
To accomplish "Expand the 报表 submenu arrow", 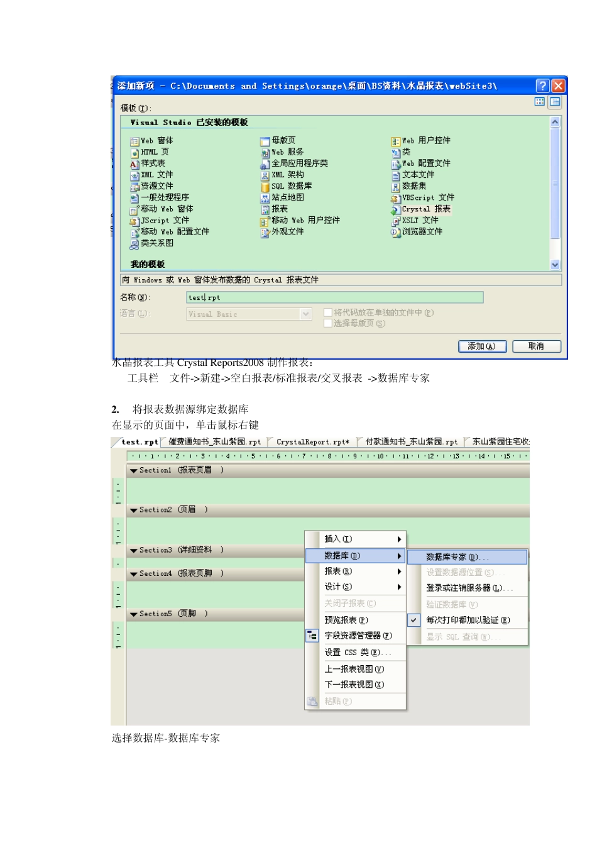I will (399, 572).
